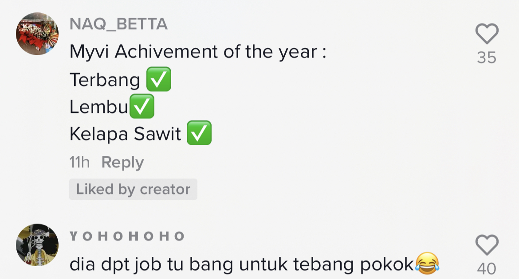
Task: Open YOHOHOHO's skeleton avatar
Action: [x=37, y=245]
